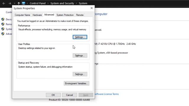
Task: Open System Protection tab
Action: pos(65,15)
